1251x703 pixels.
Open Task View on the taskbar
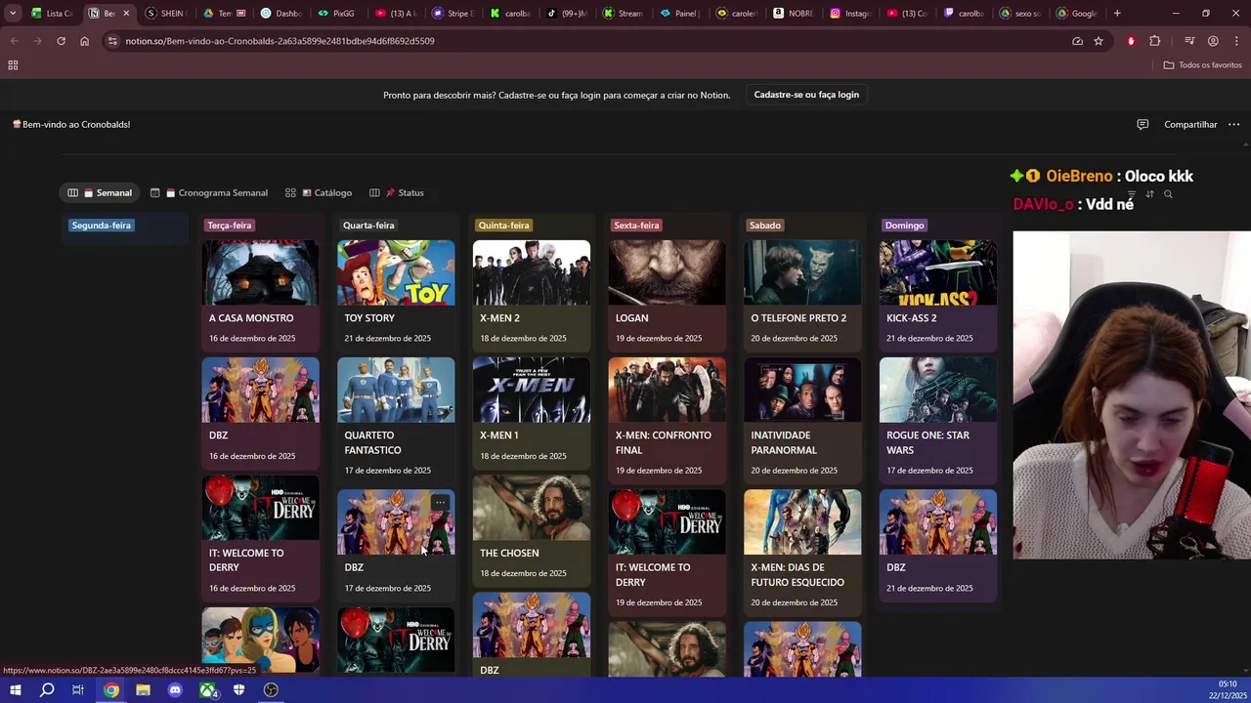tap(78, 690)
